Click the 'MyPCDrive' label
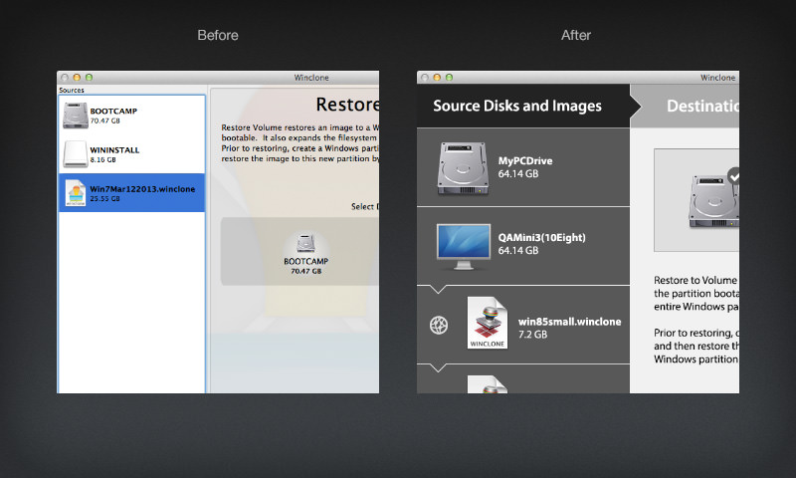 [x=525, y=160]
